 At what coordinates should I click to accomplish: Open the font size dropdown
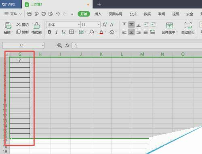click(x=99, y=25)
